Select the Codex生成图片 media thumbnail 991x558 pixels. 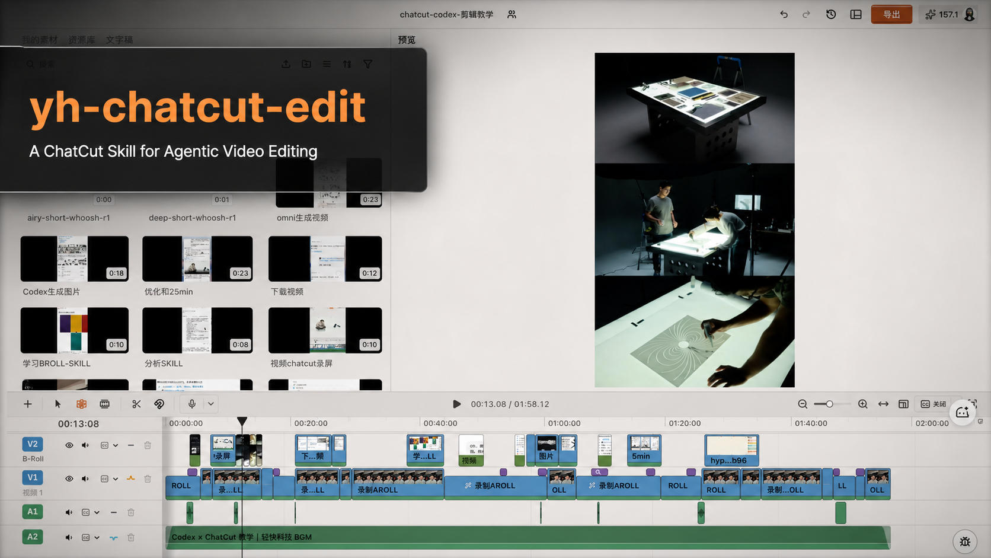tap(75, 259)
